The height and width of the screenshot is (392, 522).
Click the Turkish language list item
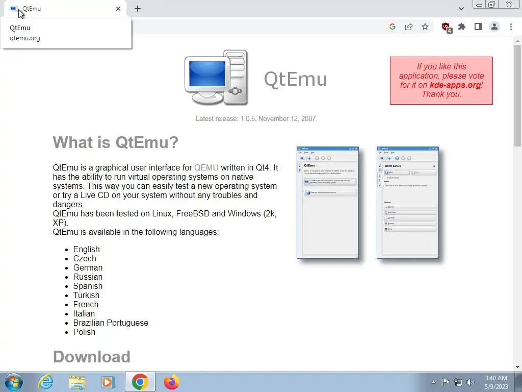click(86, 295)
